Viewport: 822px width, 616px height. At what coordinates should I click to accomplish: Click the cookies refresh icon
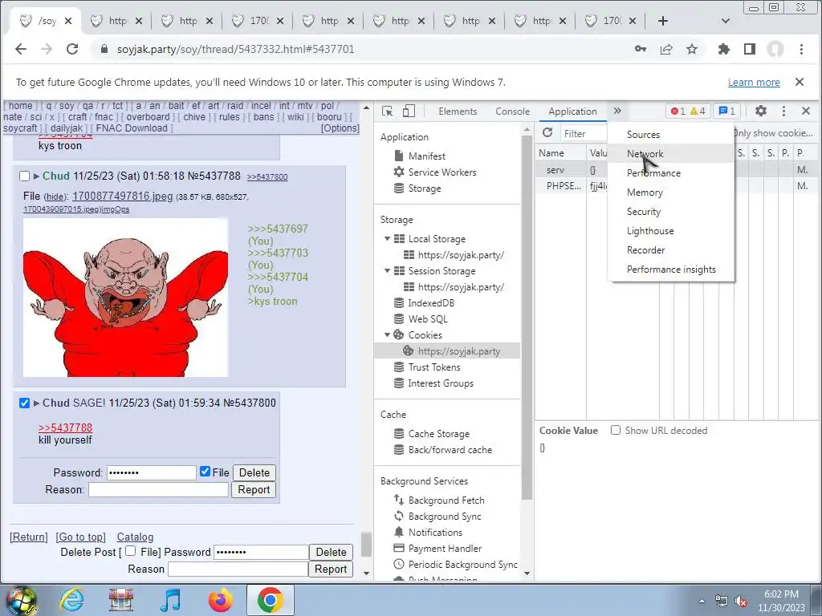[x=547, y=133]
